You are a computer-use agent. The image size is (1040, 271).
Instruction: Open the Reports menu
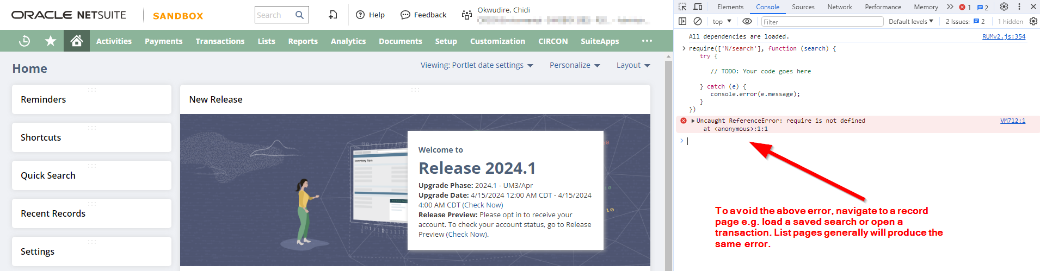point(303,41)
